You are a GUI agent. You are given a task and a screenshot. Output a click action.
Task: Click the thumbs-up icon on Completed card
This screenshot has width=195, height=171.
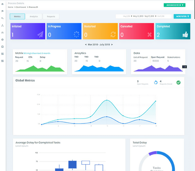(185, 34)
